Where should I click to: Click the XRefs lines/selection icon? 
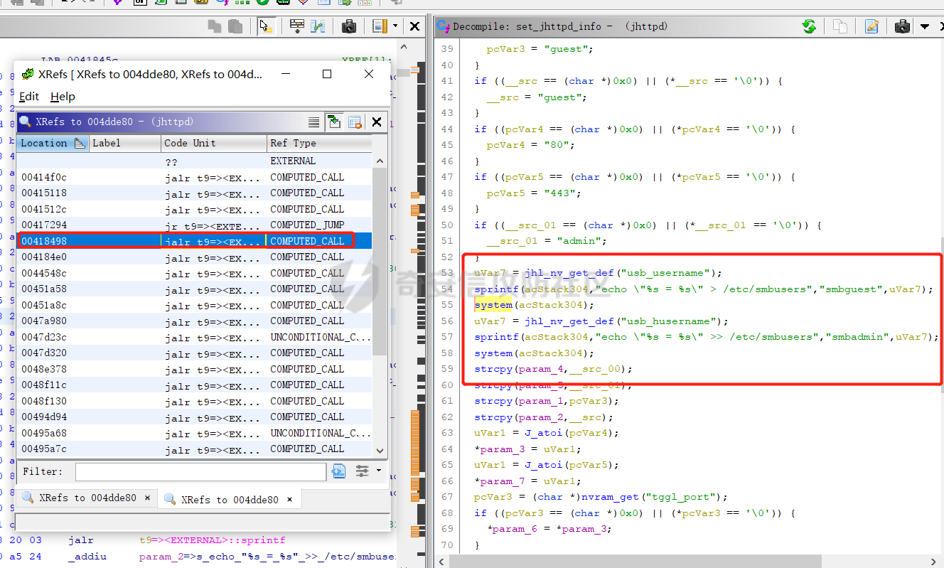coord(314,122)
